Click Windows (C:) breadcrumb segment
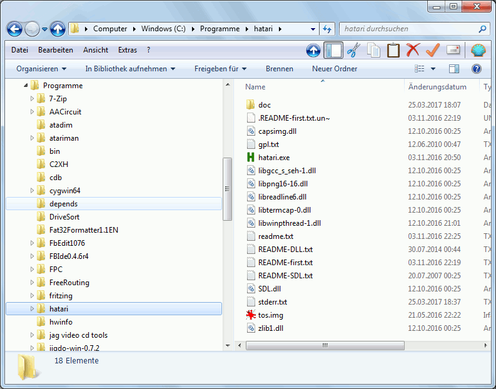 pos(163,29)
